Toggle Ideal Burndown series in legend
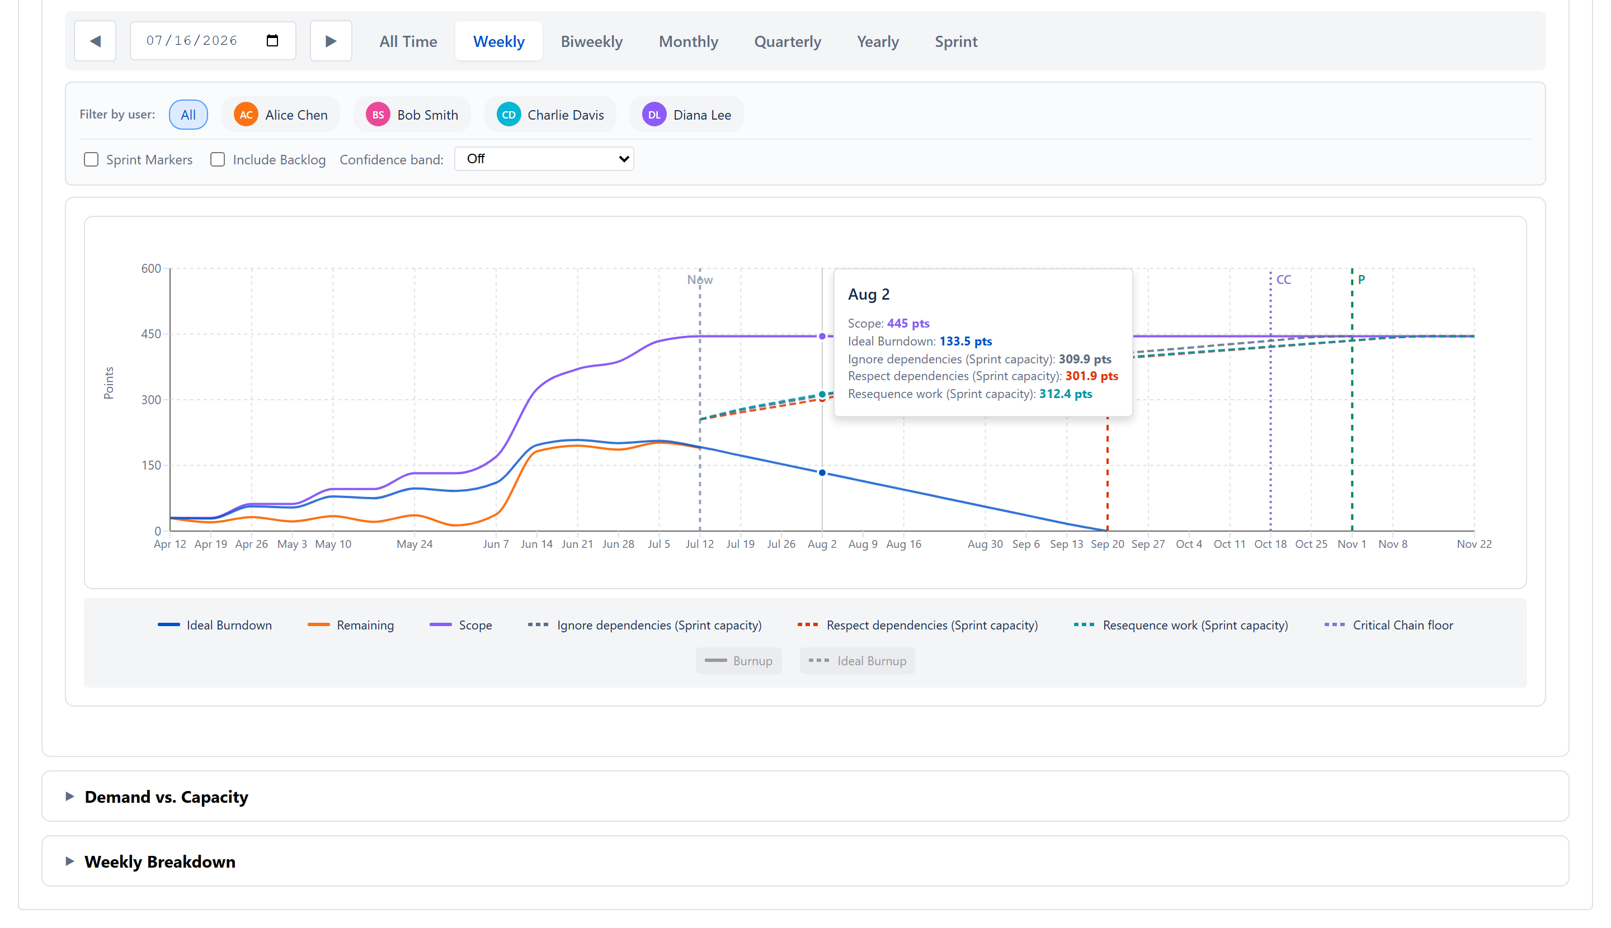 click(215, 625)
